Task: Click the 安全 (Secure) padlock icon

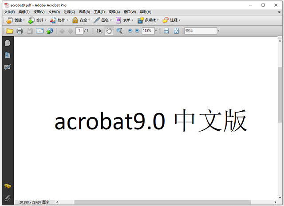Action: [x=75, y=20]
